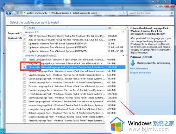Click the Control Panel address bar icon
Screen dimensions: 176x134
(x=21, y=13)
